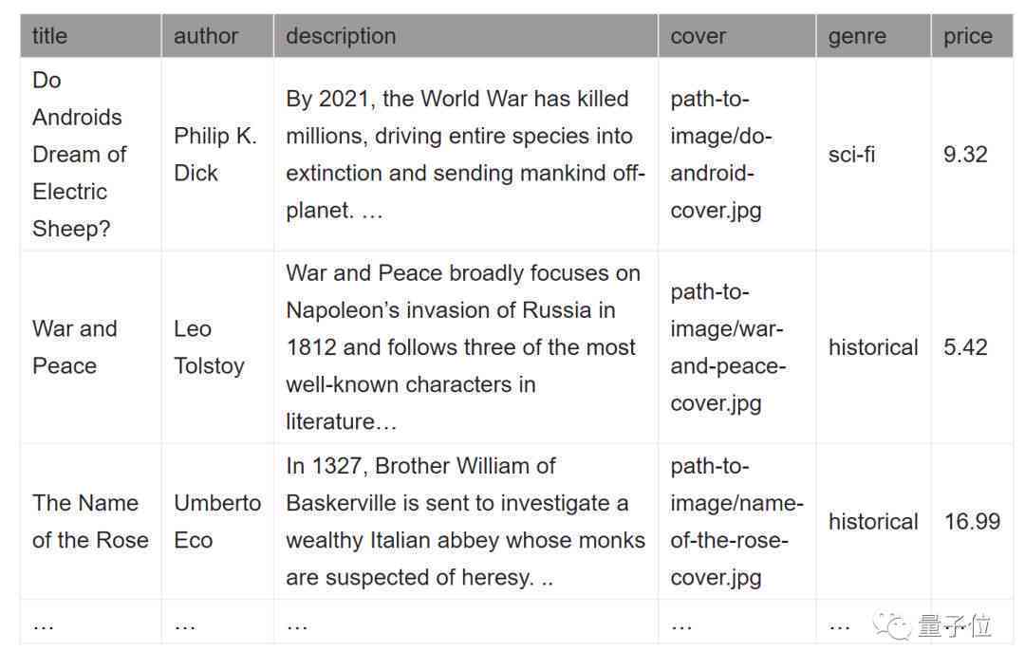This screenshot has height=670, width=1025.
Task: Select the genre column header
Action: (x=873, y=36)
